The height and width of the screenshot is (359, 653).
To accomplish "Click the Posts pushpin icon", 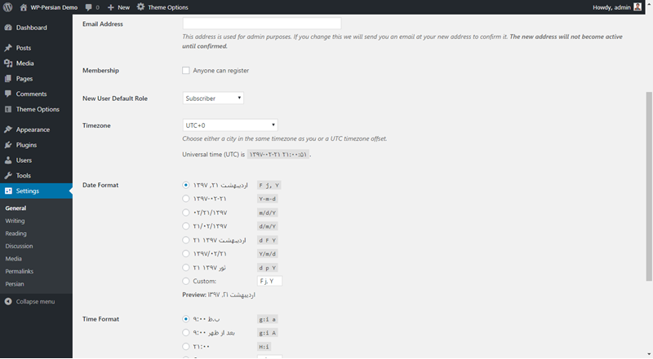I will [8, 48].
